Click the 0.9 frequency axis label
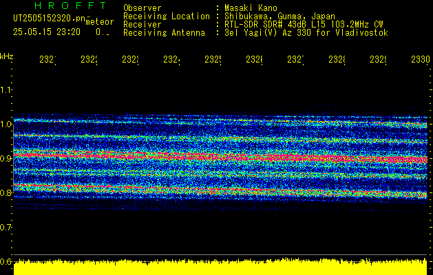Screen dimensions: 433x275 click(x=6, y=159)
